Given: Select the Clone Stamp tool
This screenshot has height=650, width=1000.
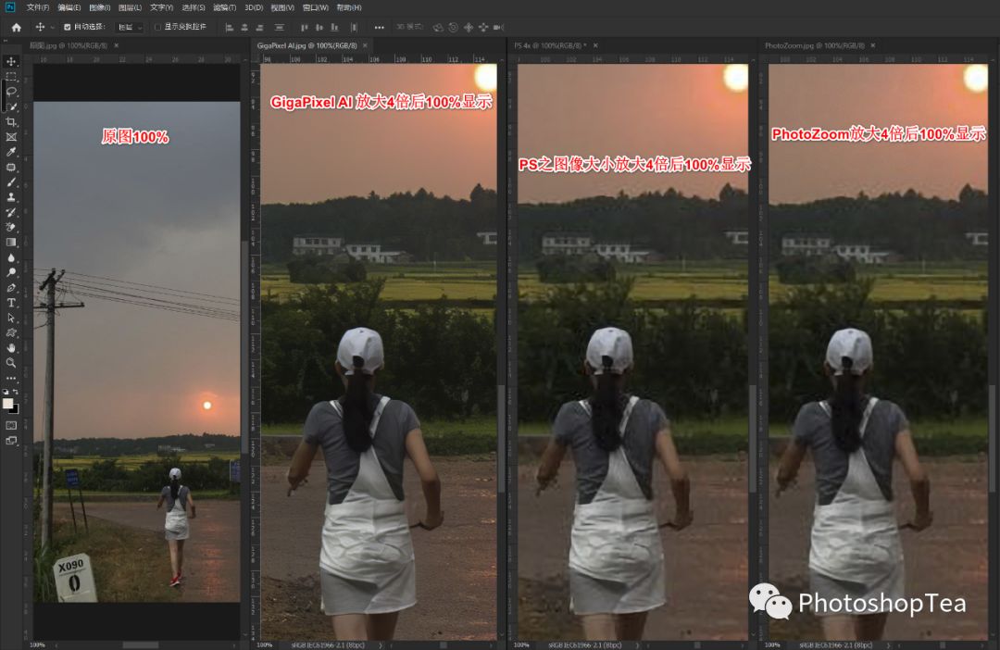Looking at the screenshot, I should tap(11, 197).
